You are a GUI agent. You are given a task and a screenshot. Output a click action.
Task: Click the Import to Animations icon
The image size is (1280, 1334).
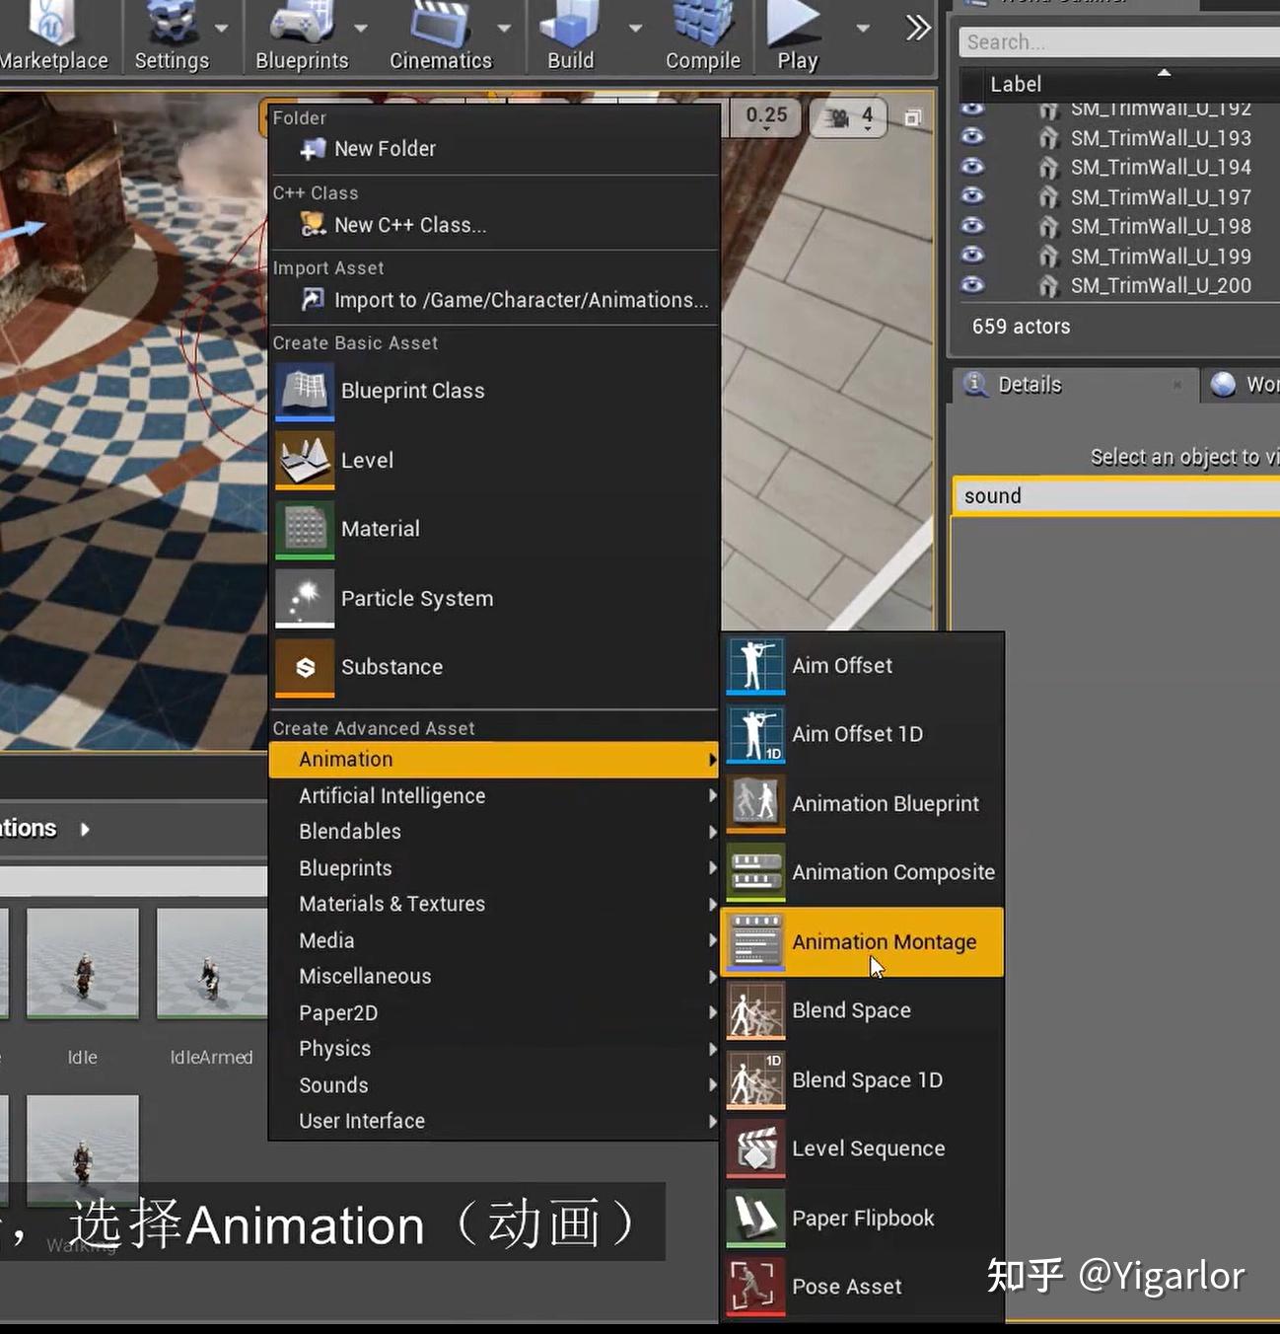[313, 299]
